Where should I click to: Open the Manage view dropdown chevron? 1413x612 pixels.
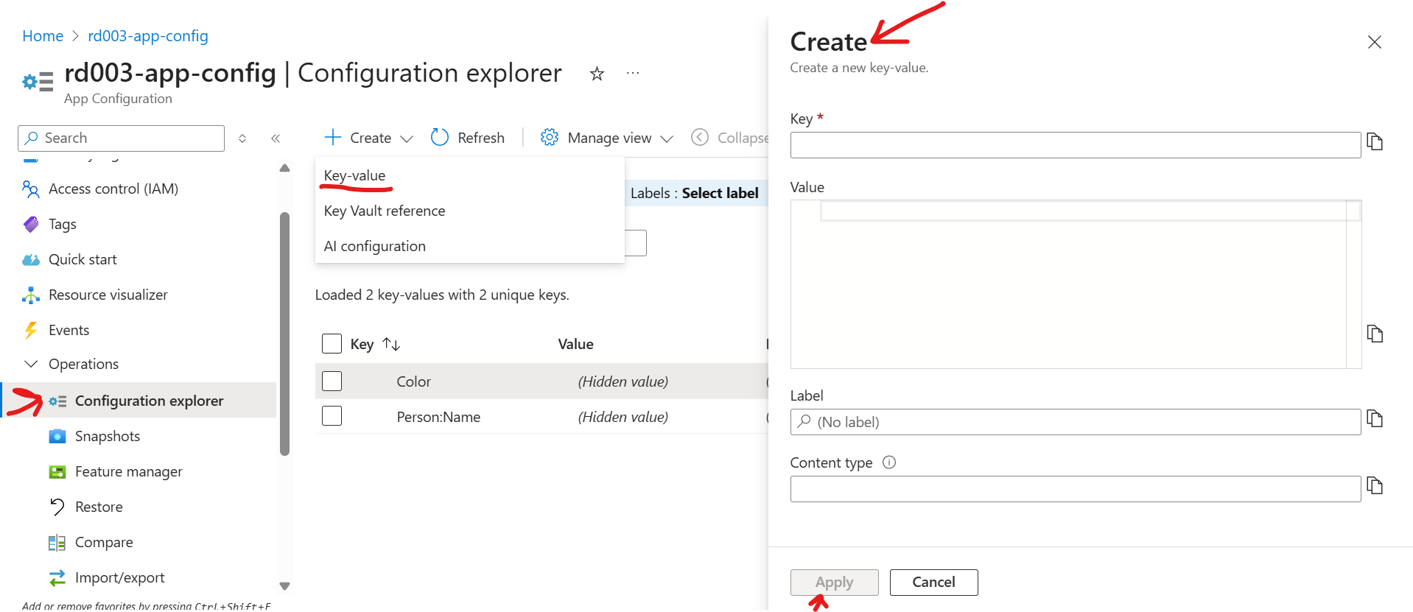tap(667, 138)
